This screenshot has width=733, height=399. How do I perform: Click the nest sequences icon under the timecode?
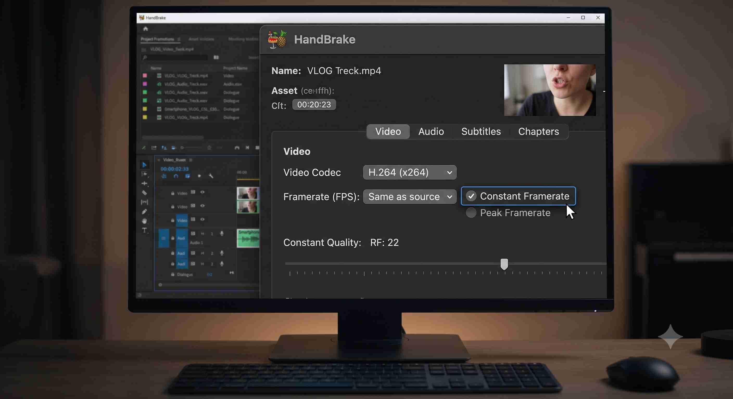point(164,176)
